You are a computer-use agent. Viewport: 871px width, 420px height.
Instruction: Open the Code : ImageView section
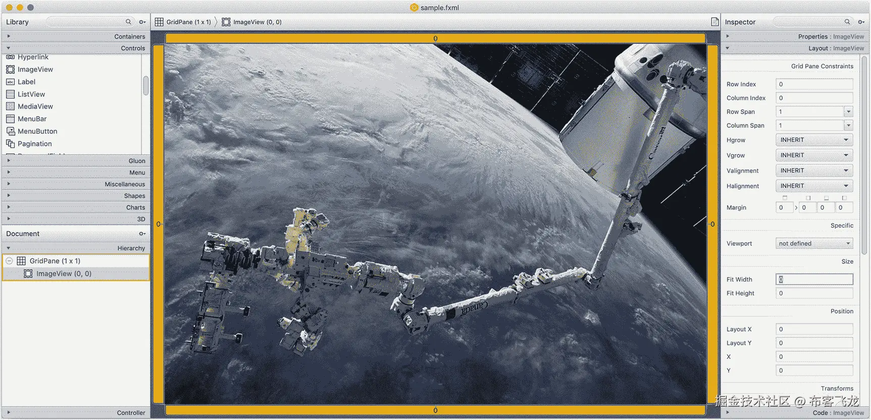[795, 413]
